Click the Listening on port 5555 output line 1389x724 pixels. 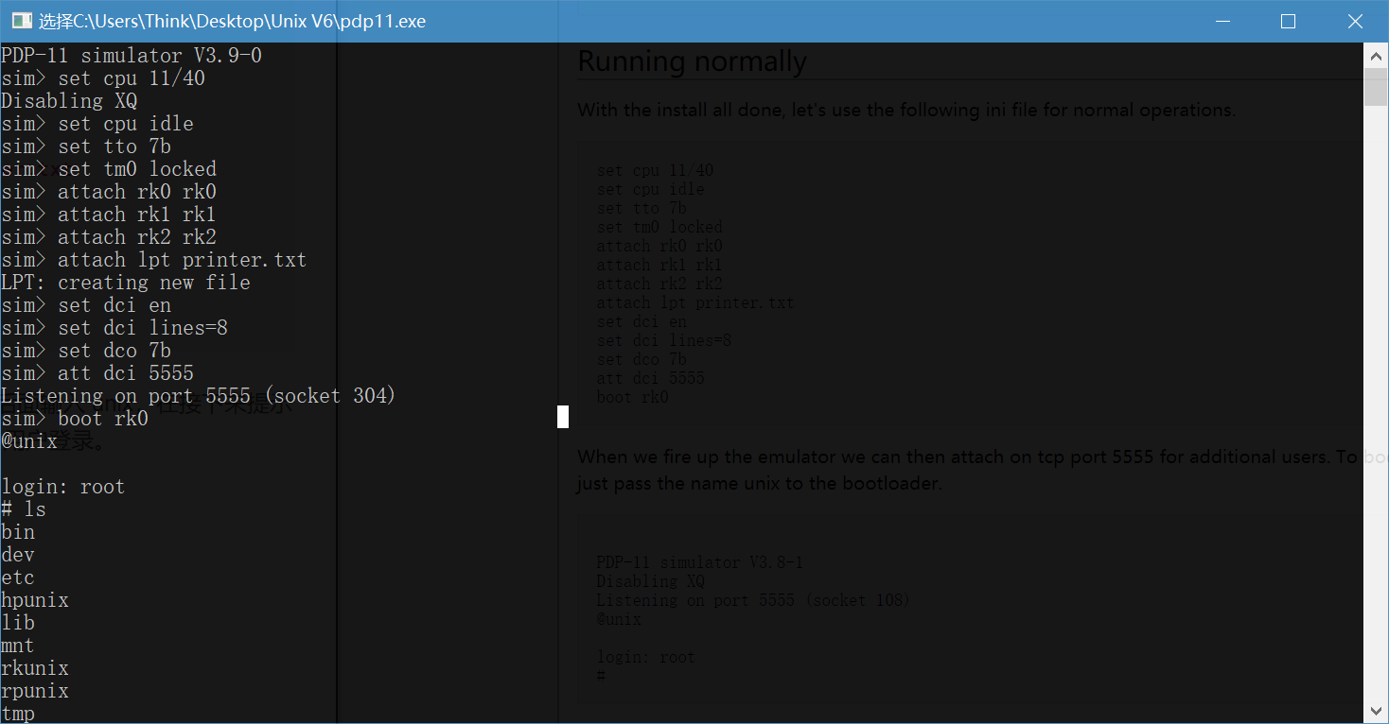[x=199, y=395]
